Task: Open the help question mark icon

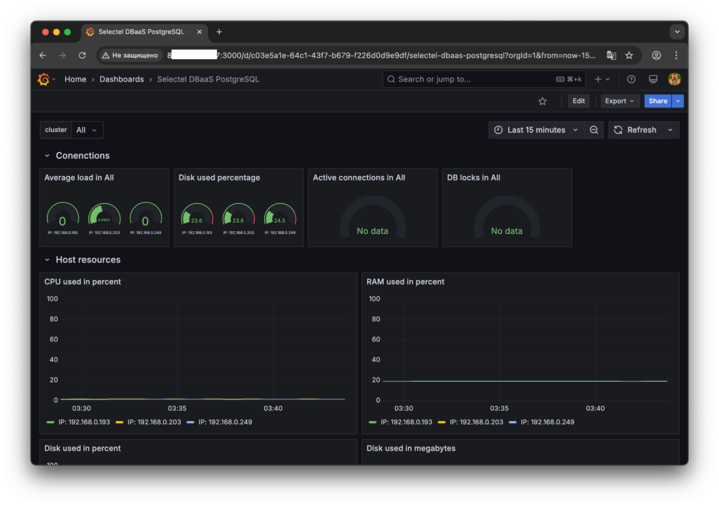Action: (x=631, y=79)
